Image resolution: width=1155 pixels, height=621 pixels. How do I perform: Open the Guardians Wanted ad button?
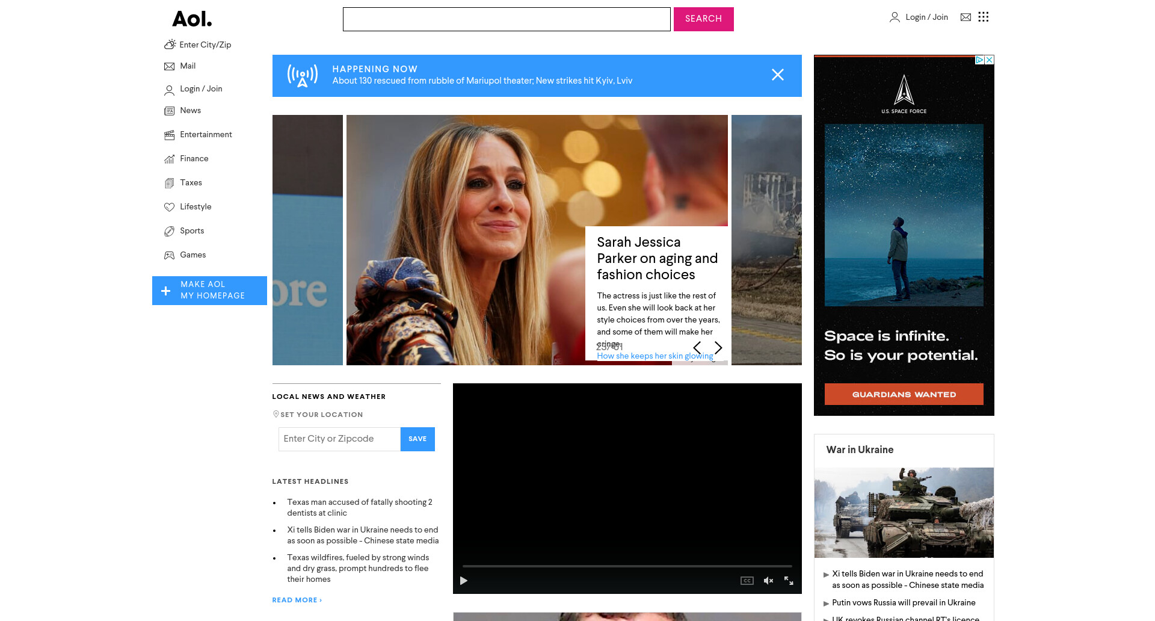tap(904, 394)
